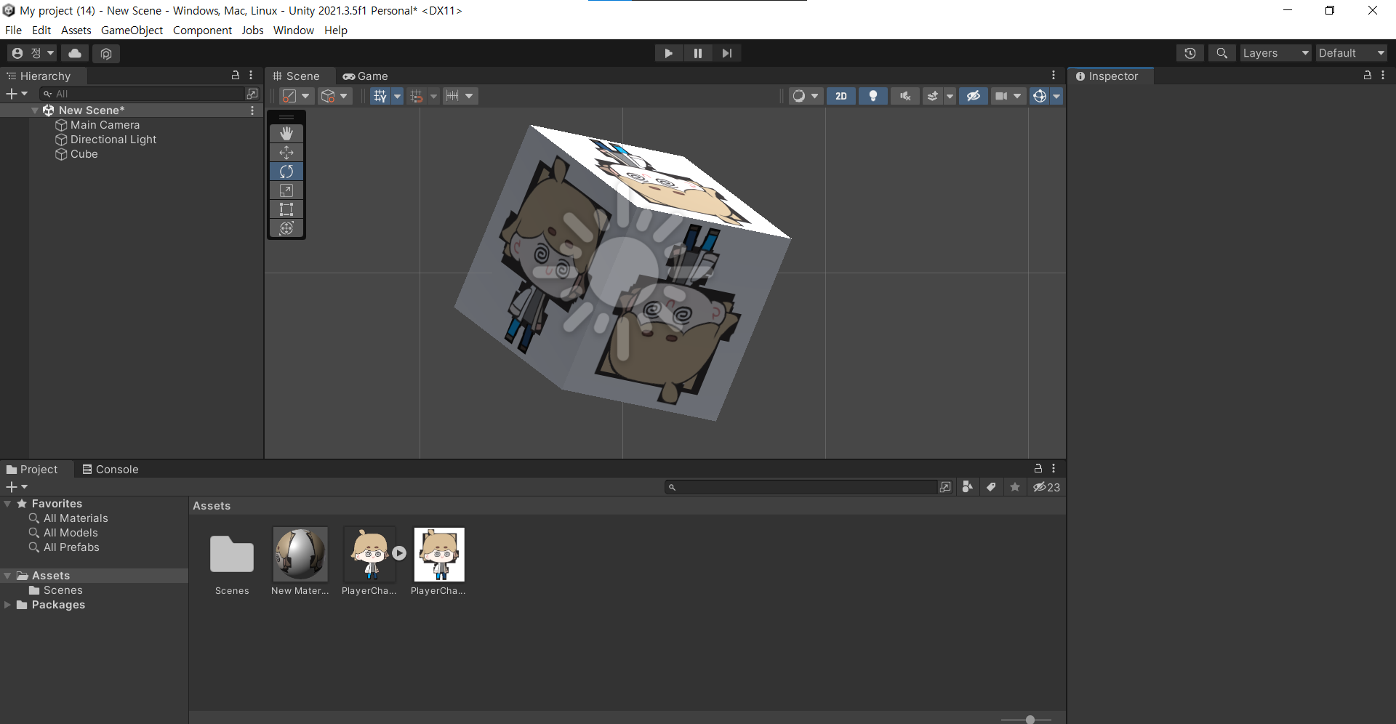Click Search by Type icon in Project

click(967, 487)
